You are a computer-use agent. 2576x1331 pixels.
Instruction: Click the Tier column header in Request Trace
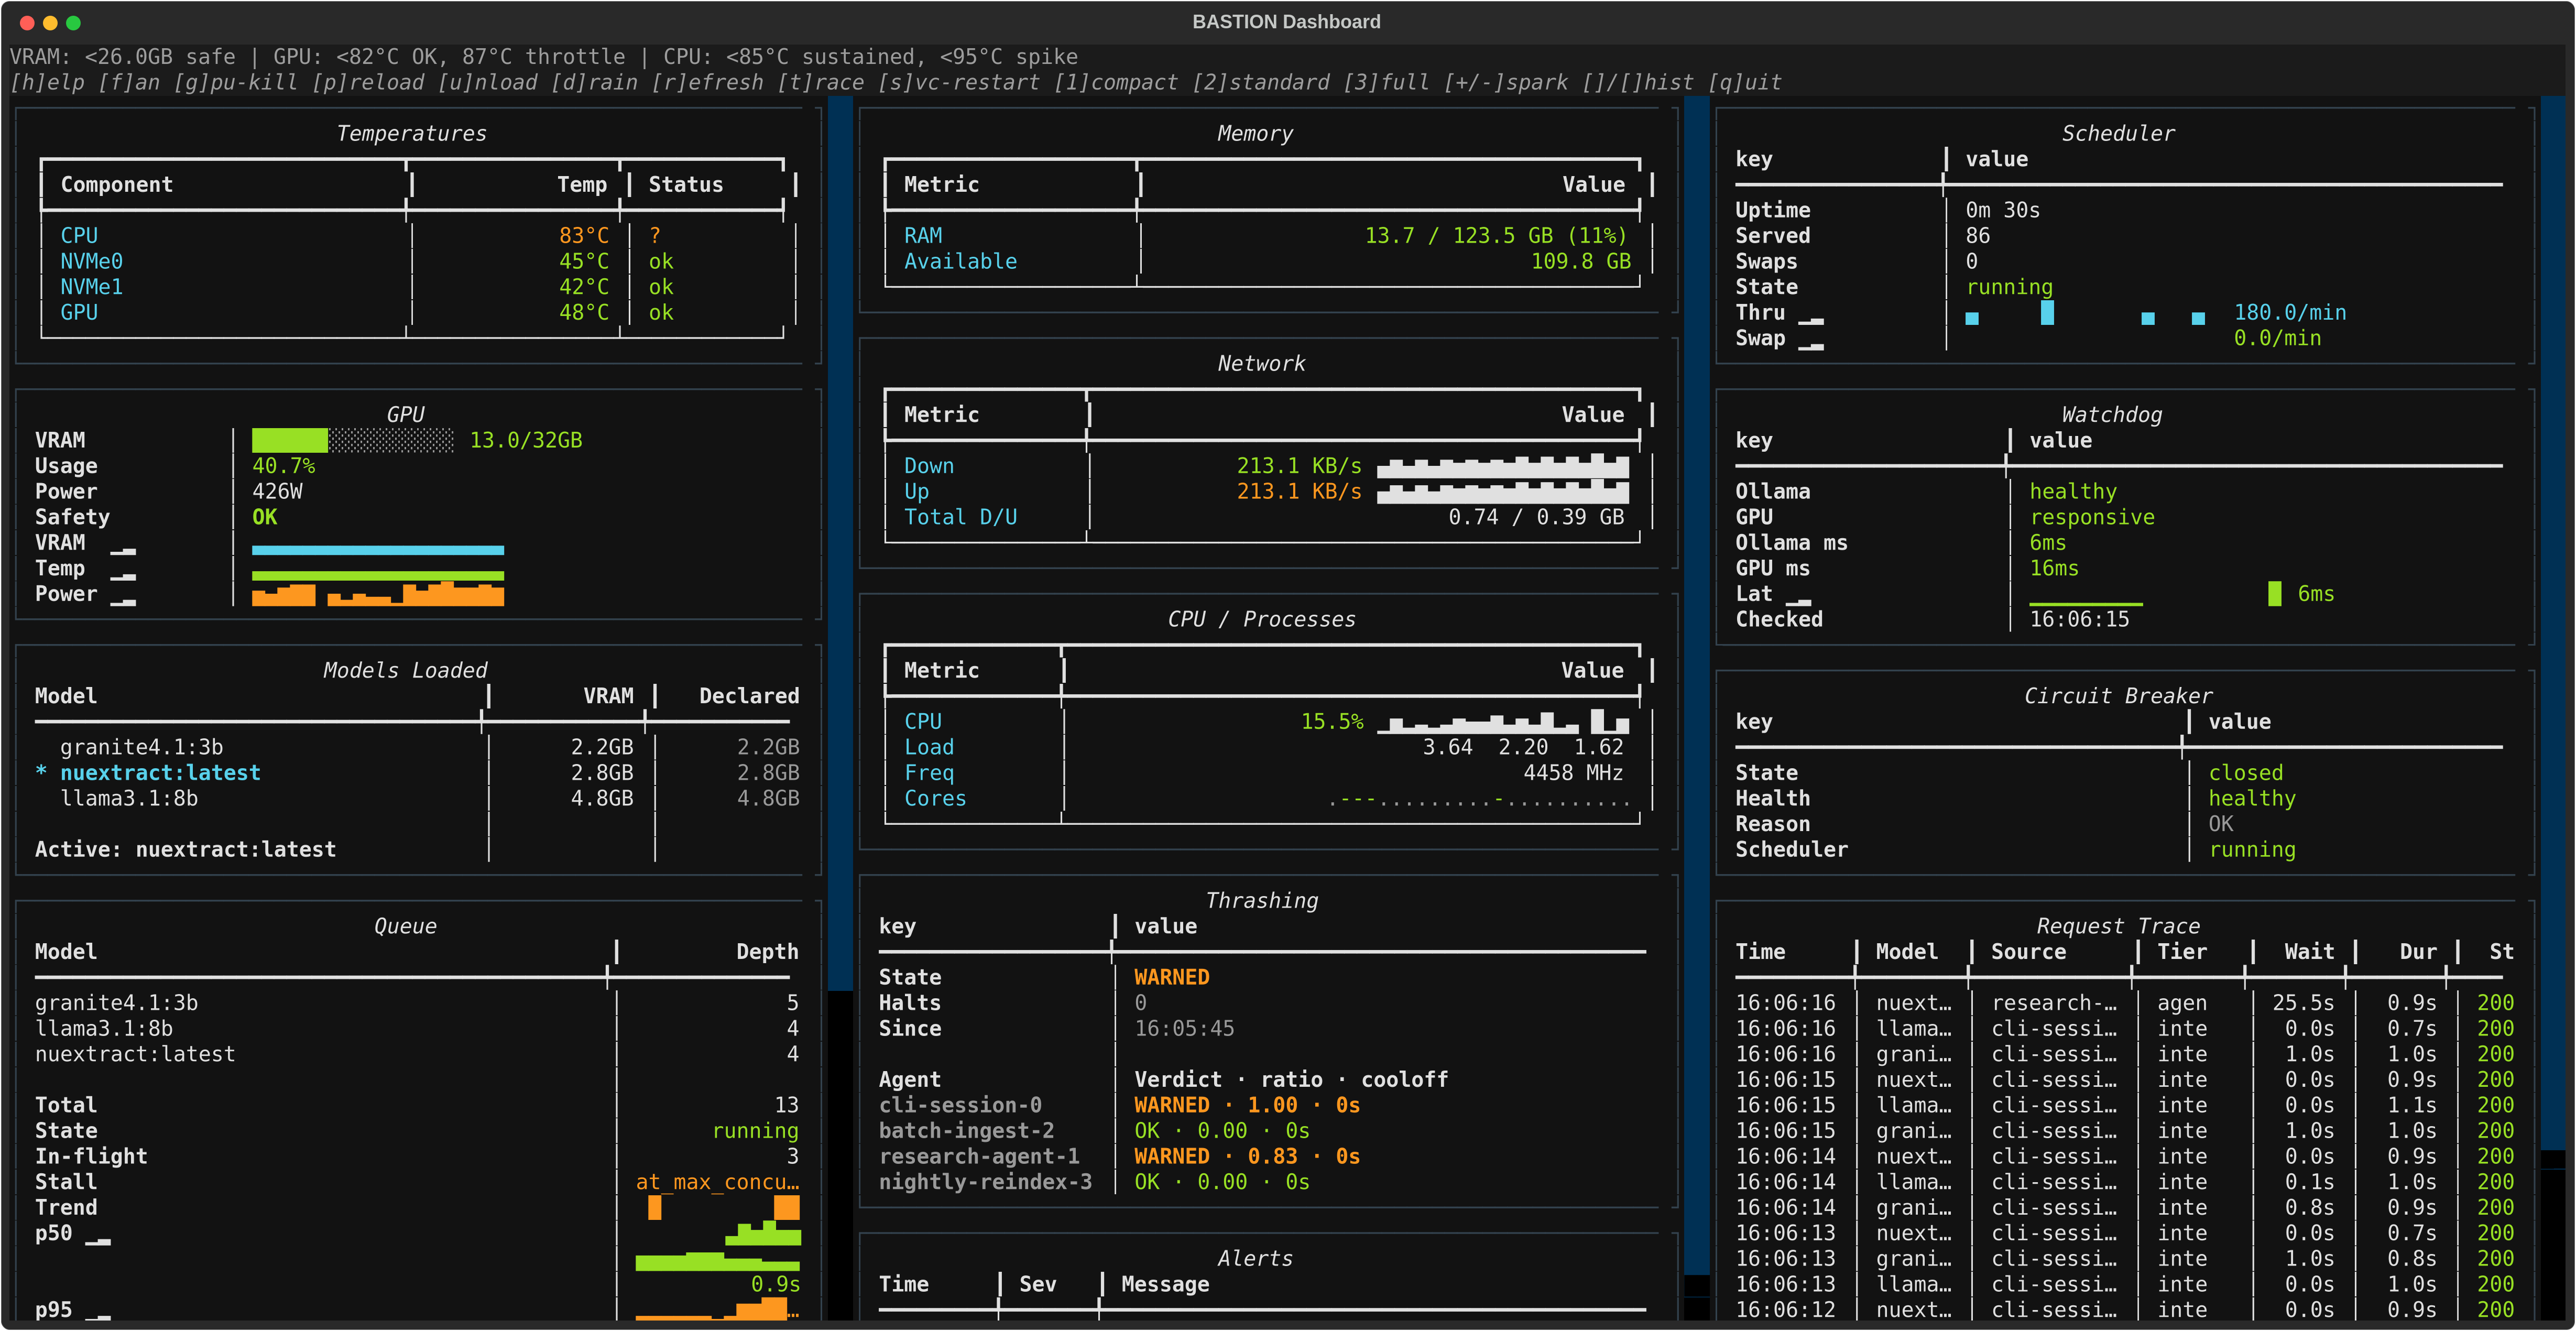click(2182, 952)
